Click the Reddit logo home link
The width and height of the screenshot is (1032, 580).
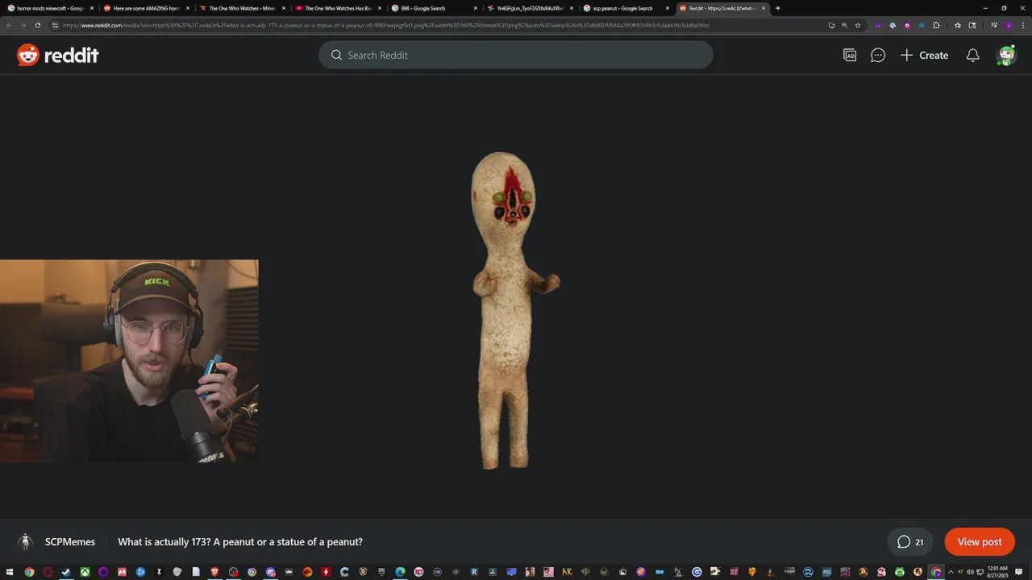(58, 55)
